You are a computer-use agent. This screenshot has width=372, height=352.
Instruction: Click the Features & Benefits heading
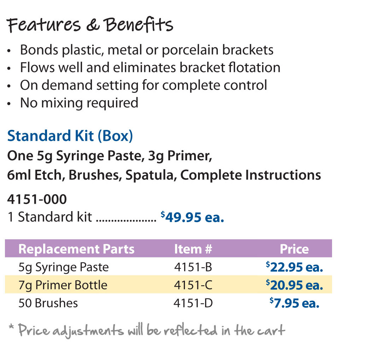(90, 25)
